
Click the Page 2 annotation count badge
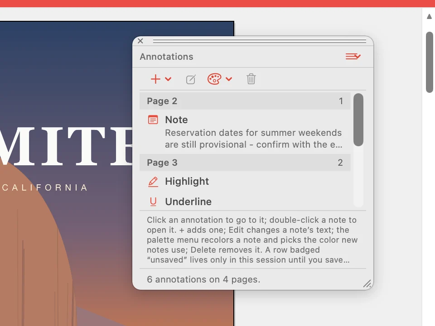(341, 101)
